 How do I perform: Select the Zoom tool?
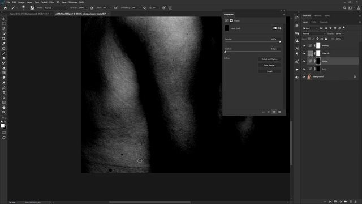(x=4, y=112)
